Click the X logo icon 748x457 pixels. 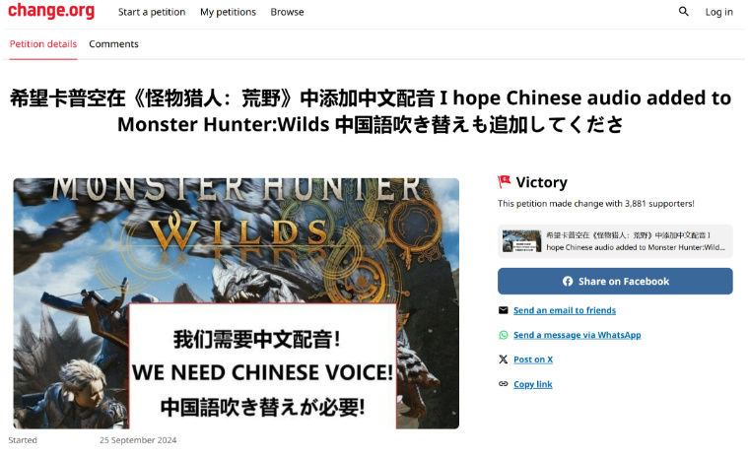pos(504,359)
